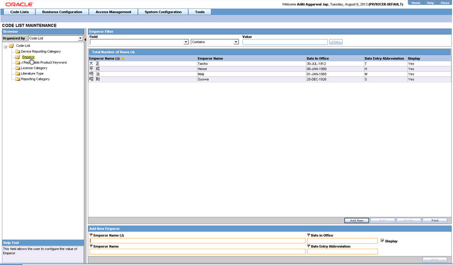The height and width of the screenshot is (265, 453).
Task: Click the root Code List folder icon
Action: tap(12, 46)
